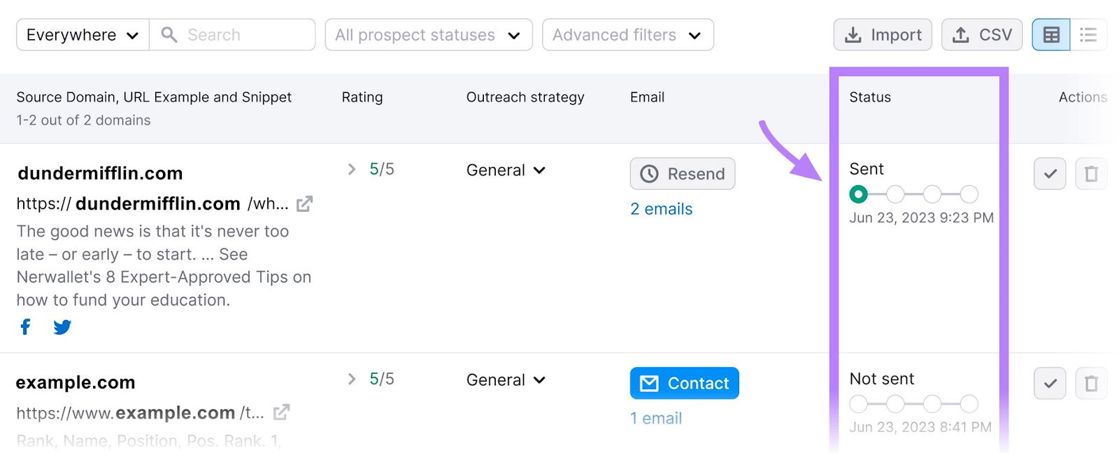Open the Advanced filters dropdown
Screen dimensions: 1119x455
627,34
